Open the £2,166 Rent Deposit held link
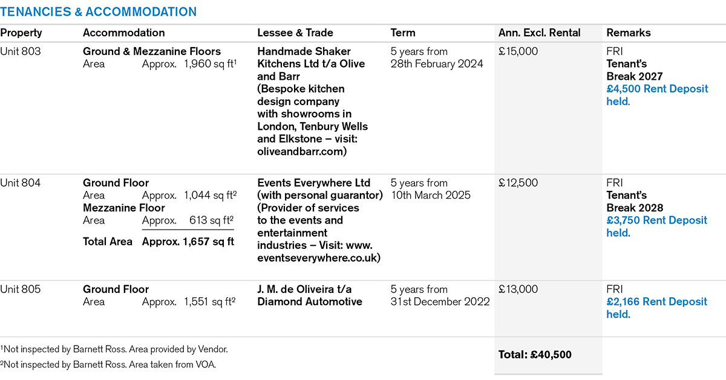Screen dimensions: 726x380 click(656, 308)
